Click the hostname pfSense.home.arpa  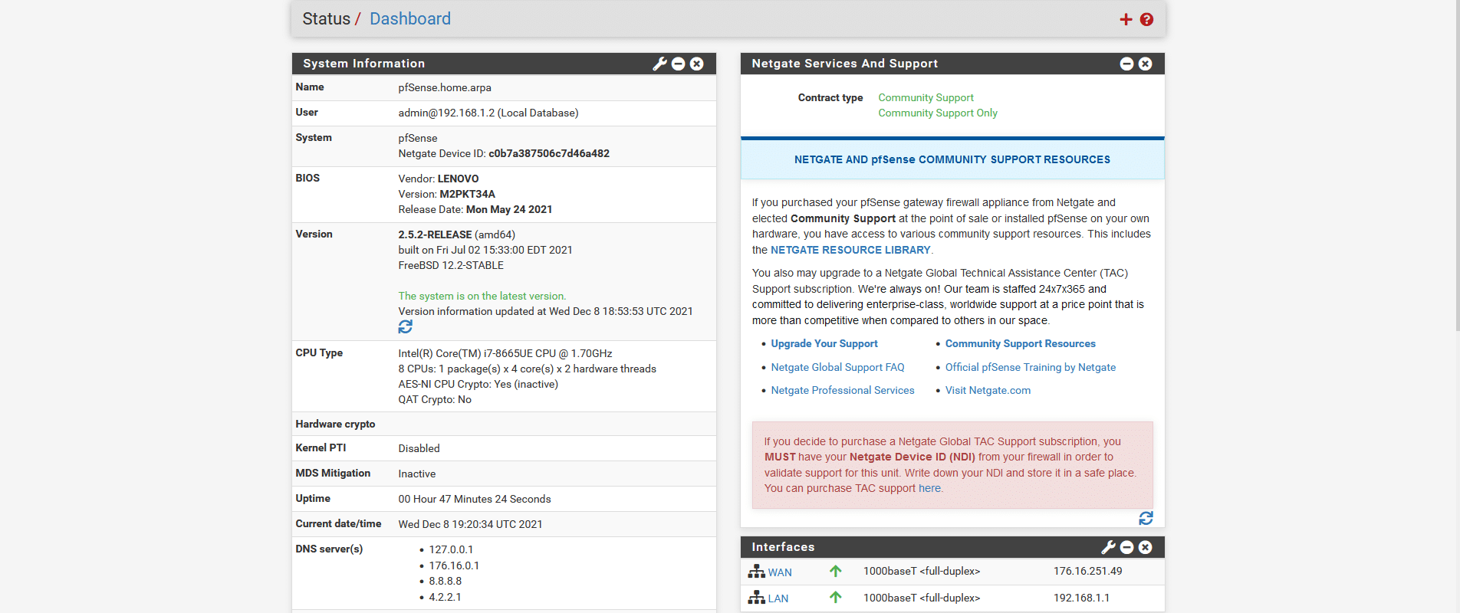tap(445, 87)
